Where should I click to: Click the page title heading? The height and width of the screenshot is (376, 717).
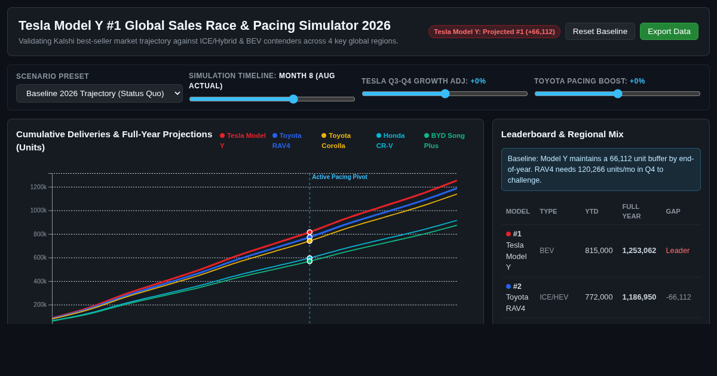coord(204,26)
